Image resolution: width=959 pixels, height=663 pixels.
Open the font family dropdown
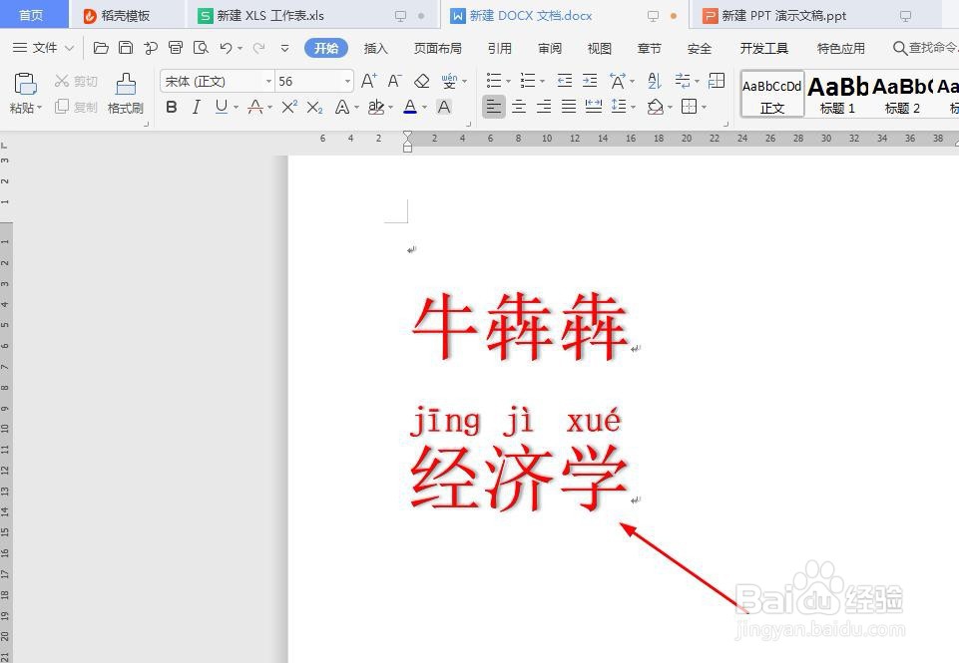tap(267, 81)
